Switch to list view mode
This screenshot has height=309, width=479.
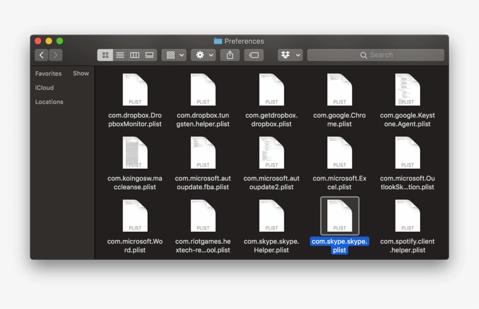point(120,55)
